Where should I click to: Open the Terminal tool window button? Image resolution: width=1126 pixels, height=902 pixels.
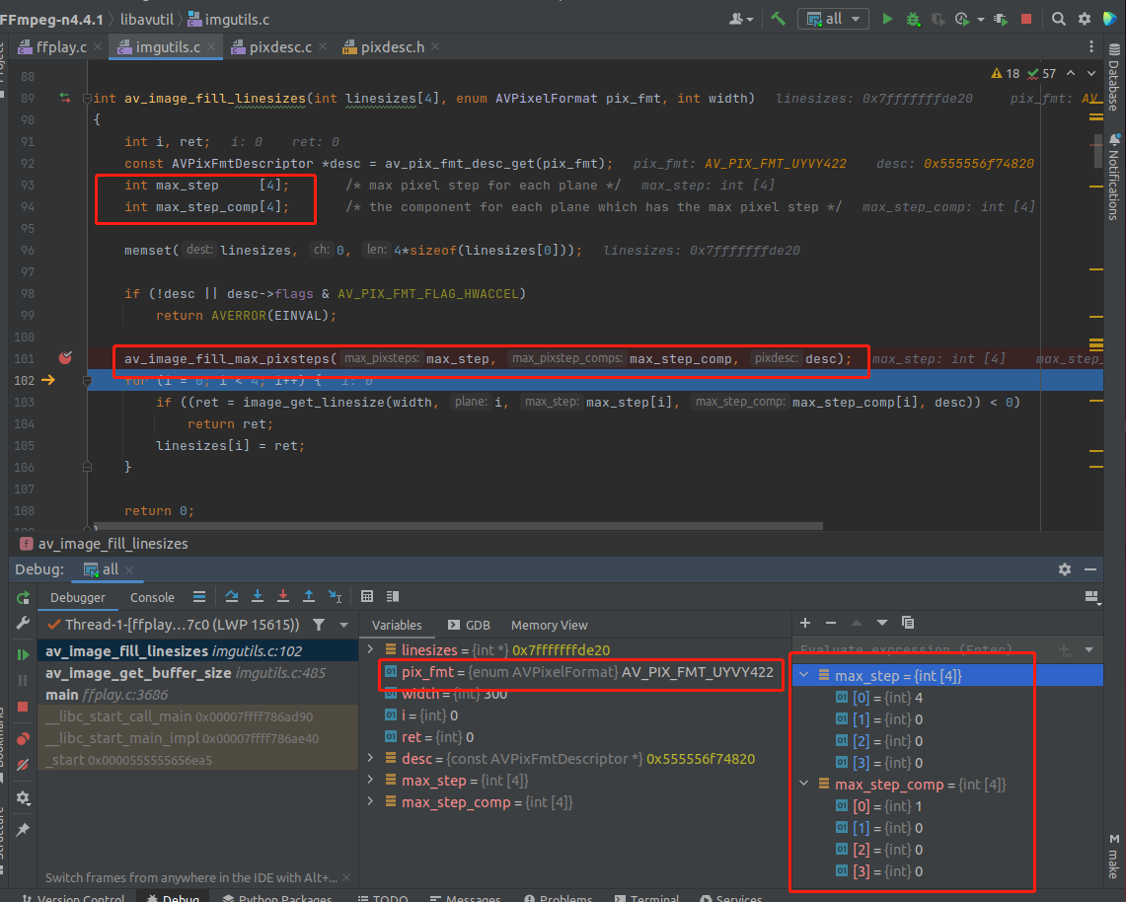(x=647, y=898)
